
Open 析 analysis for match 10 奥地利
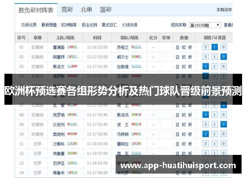click(x=190, y=134)
